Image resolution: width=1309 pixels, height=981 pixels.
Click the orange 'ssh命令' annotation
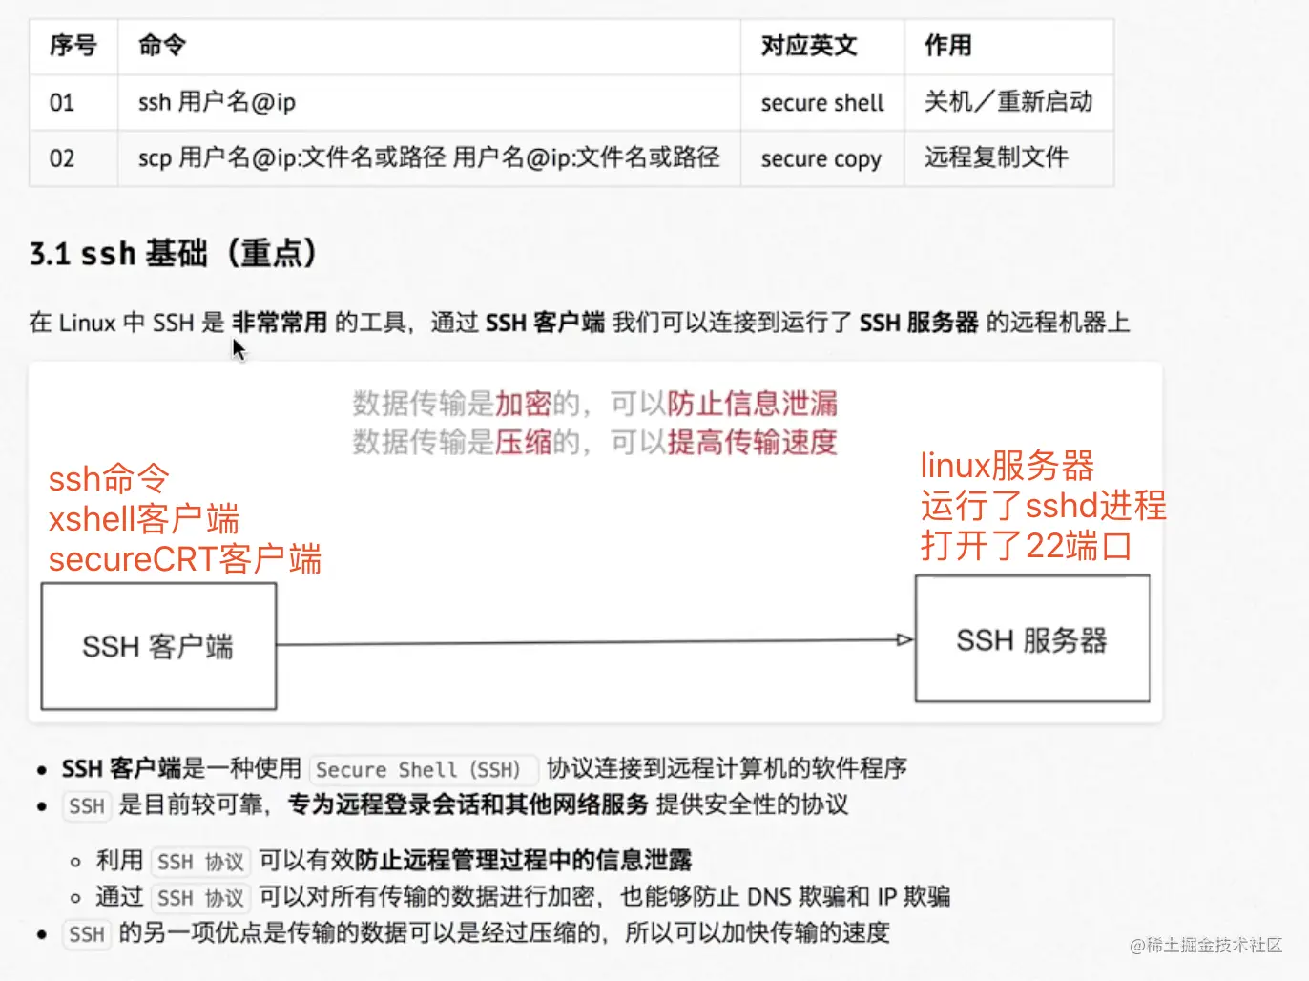(x=109, y=479)
